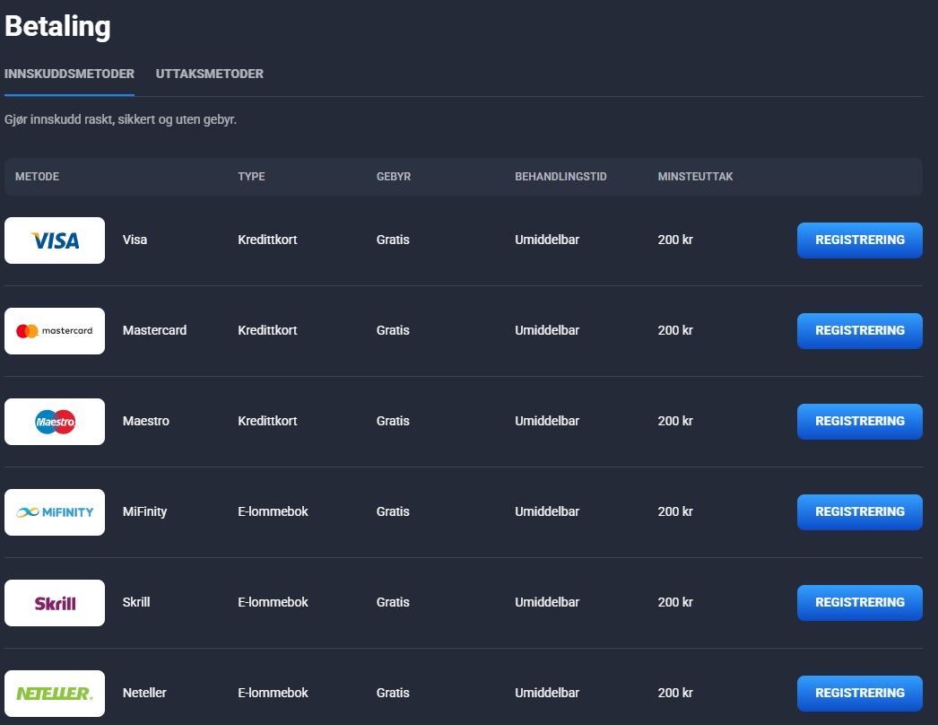
Task: Click the Neteller logo icon
Action: click(55, 694)
